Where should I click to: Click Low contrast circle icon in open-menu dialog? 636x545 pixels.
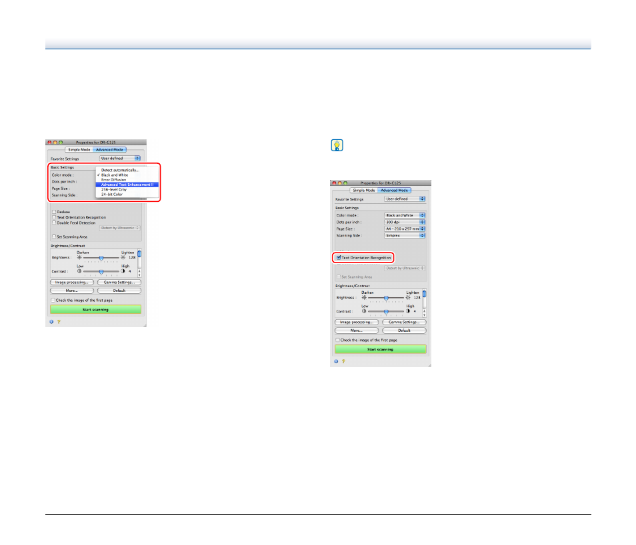tap(79, 271)
